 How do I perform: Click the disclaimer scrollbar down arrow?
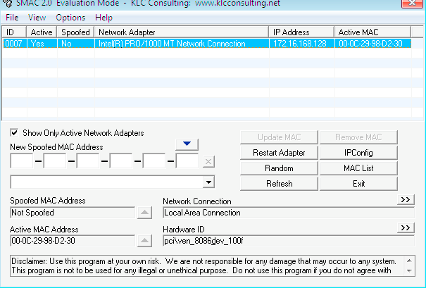tap(409, 271)
